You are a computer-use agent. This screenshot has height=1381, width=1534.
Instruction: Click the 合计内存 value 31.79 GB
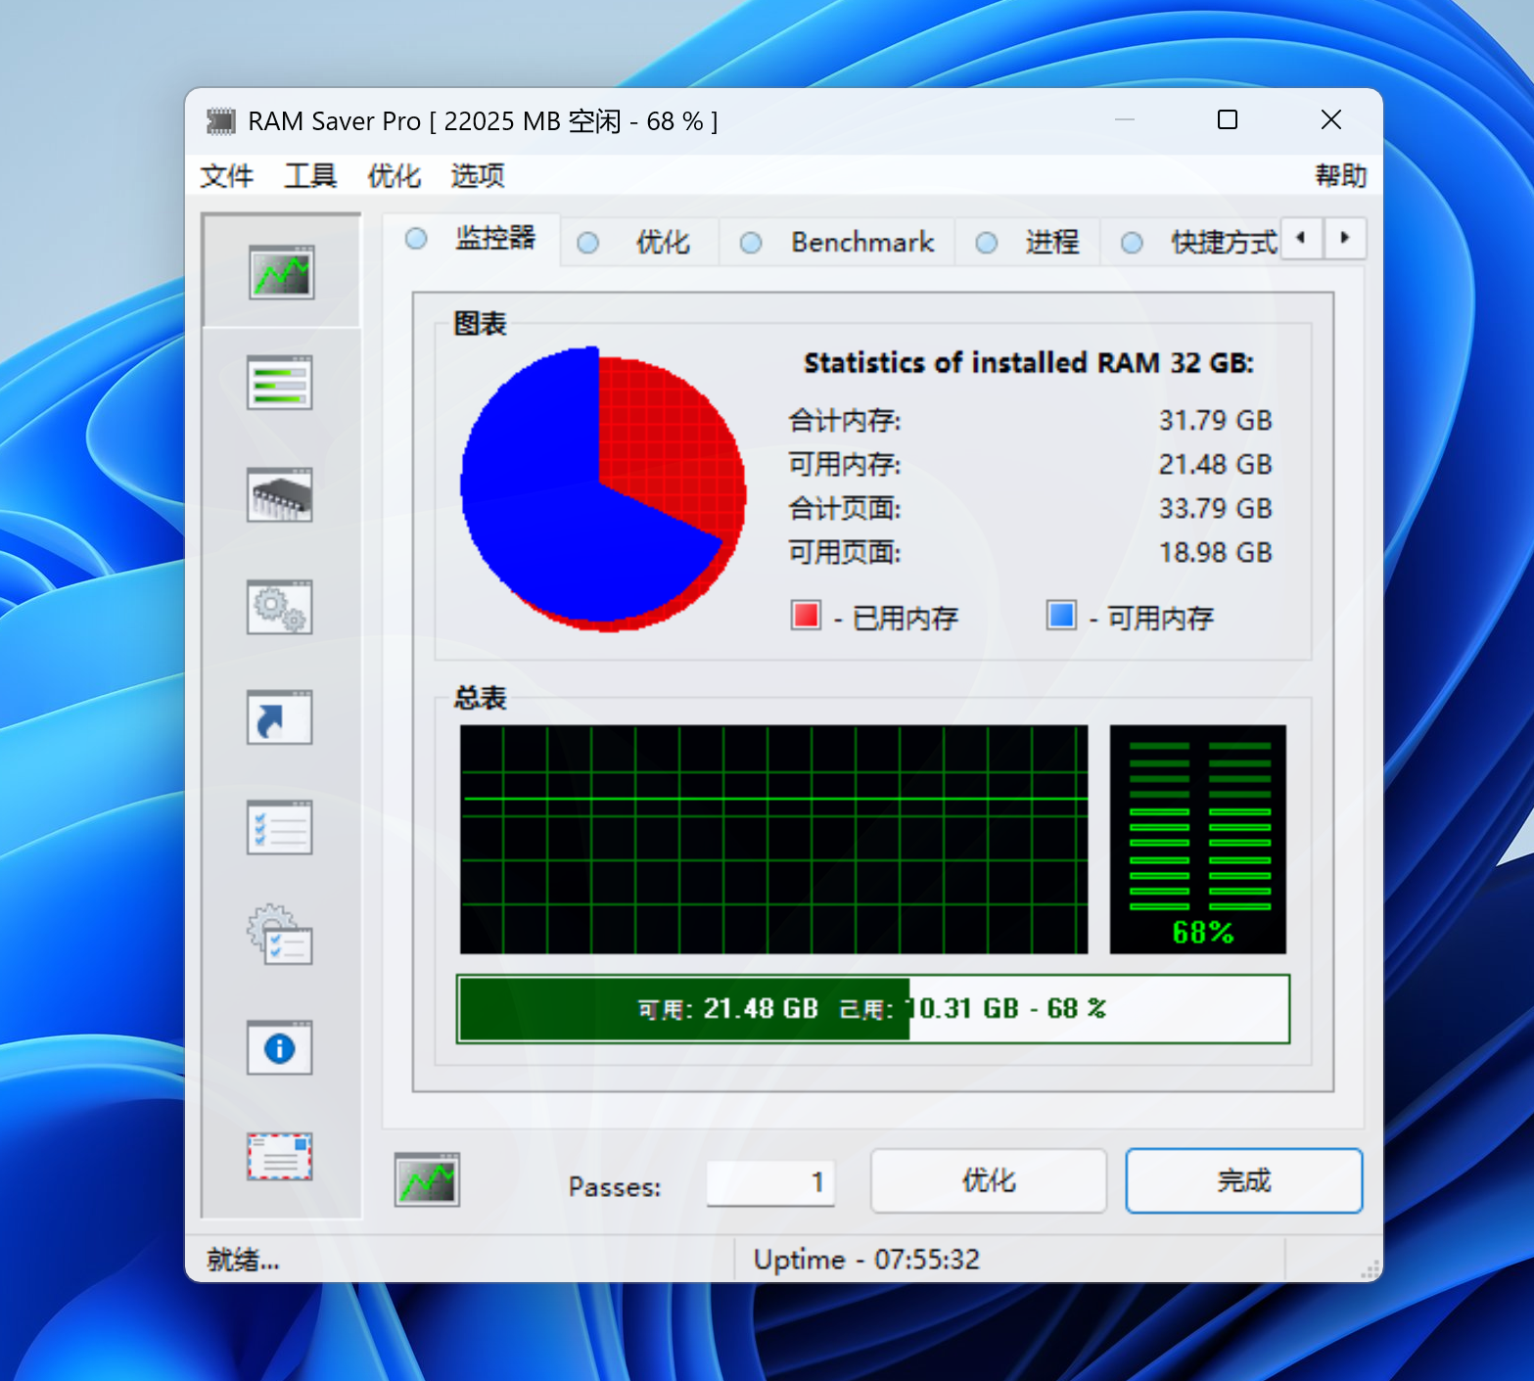pos(1215,421)
